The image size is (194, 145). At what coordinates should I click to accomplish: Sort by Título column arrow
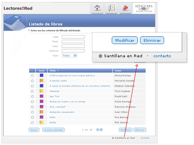click(58, 71)
